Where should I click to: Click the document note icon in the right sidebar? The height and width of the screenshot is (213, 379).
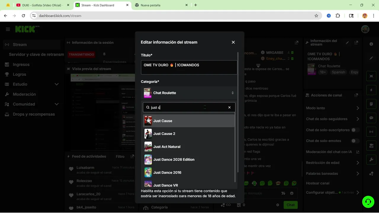pos(371,104)
